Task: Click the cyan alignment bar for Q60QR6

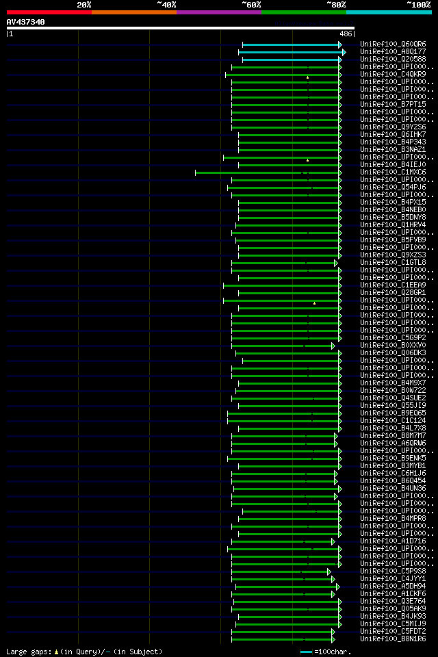Action: (292, 45)
